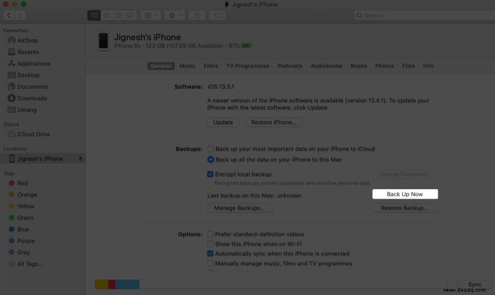Click the Update button

223,122
